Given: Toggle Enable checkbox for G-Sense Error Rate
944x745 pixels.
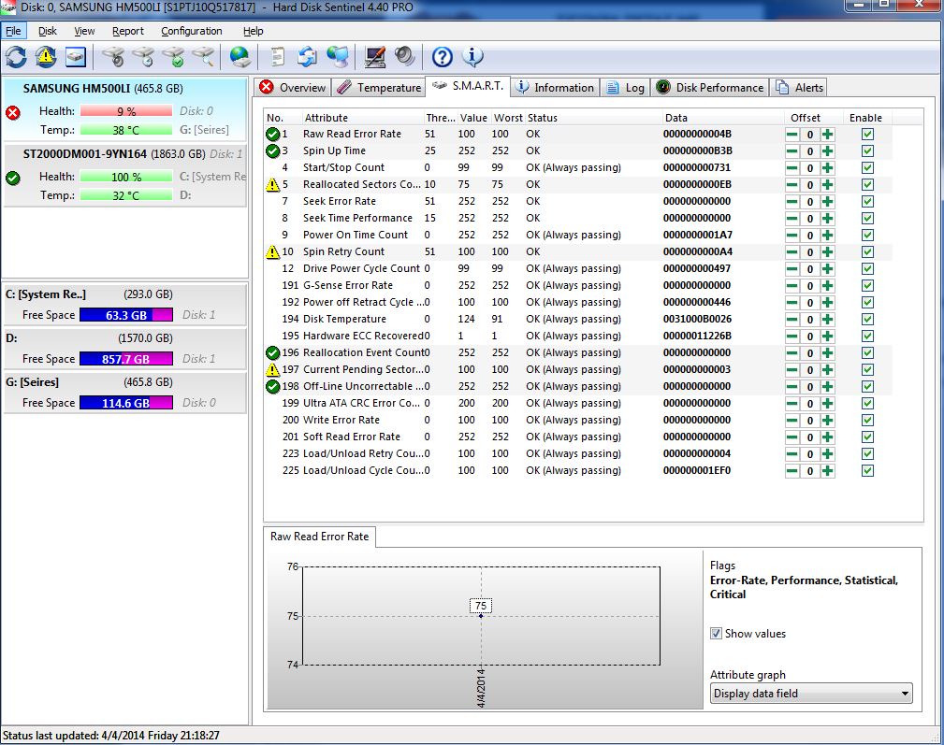Looking at the screenshot, I should (867, 286).
